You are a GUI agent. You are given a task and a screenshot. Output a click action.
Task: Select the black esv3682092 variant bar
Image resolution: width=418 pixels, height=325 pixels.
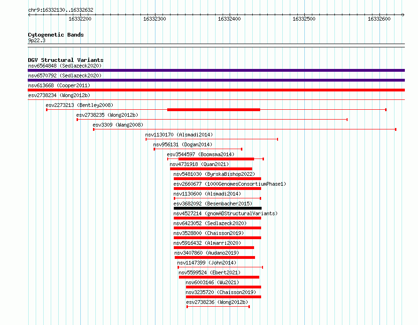[217, 208]
